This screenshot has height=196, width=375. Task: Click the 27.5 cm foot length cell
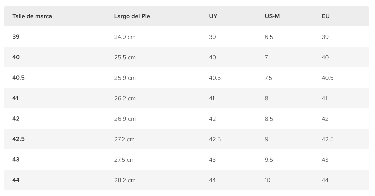(x=124, y=160)
